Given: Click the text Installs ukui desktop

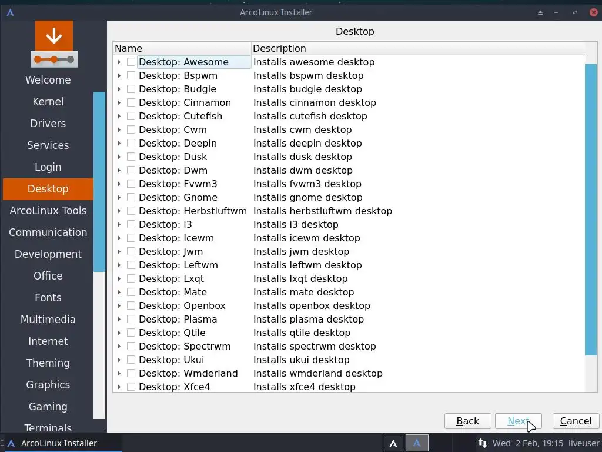Looking at the screenshot, I should point(302,360).
